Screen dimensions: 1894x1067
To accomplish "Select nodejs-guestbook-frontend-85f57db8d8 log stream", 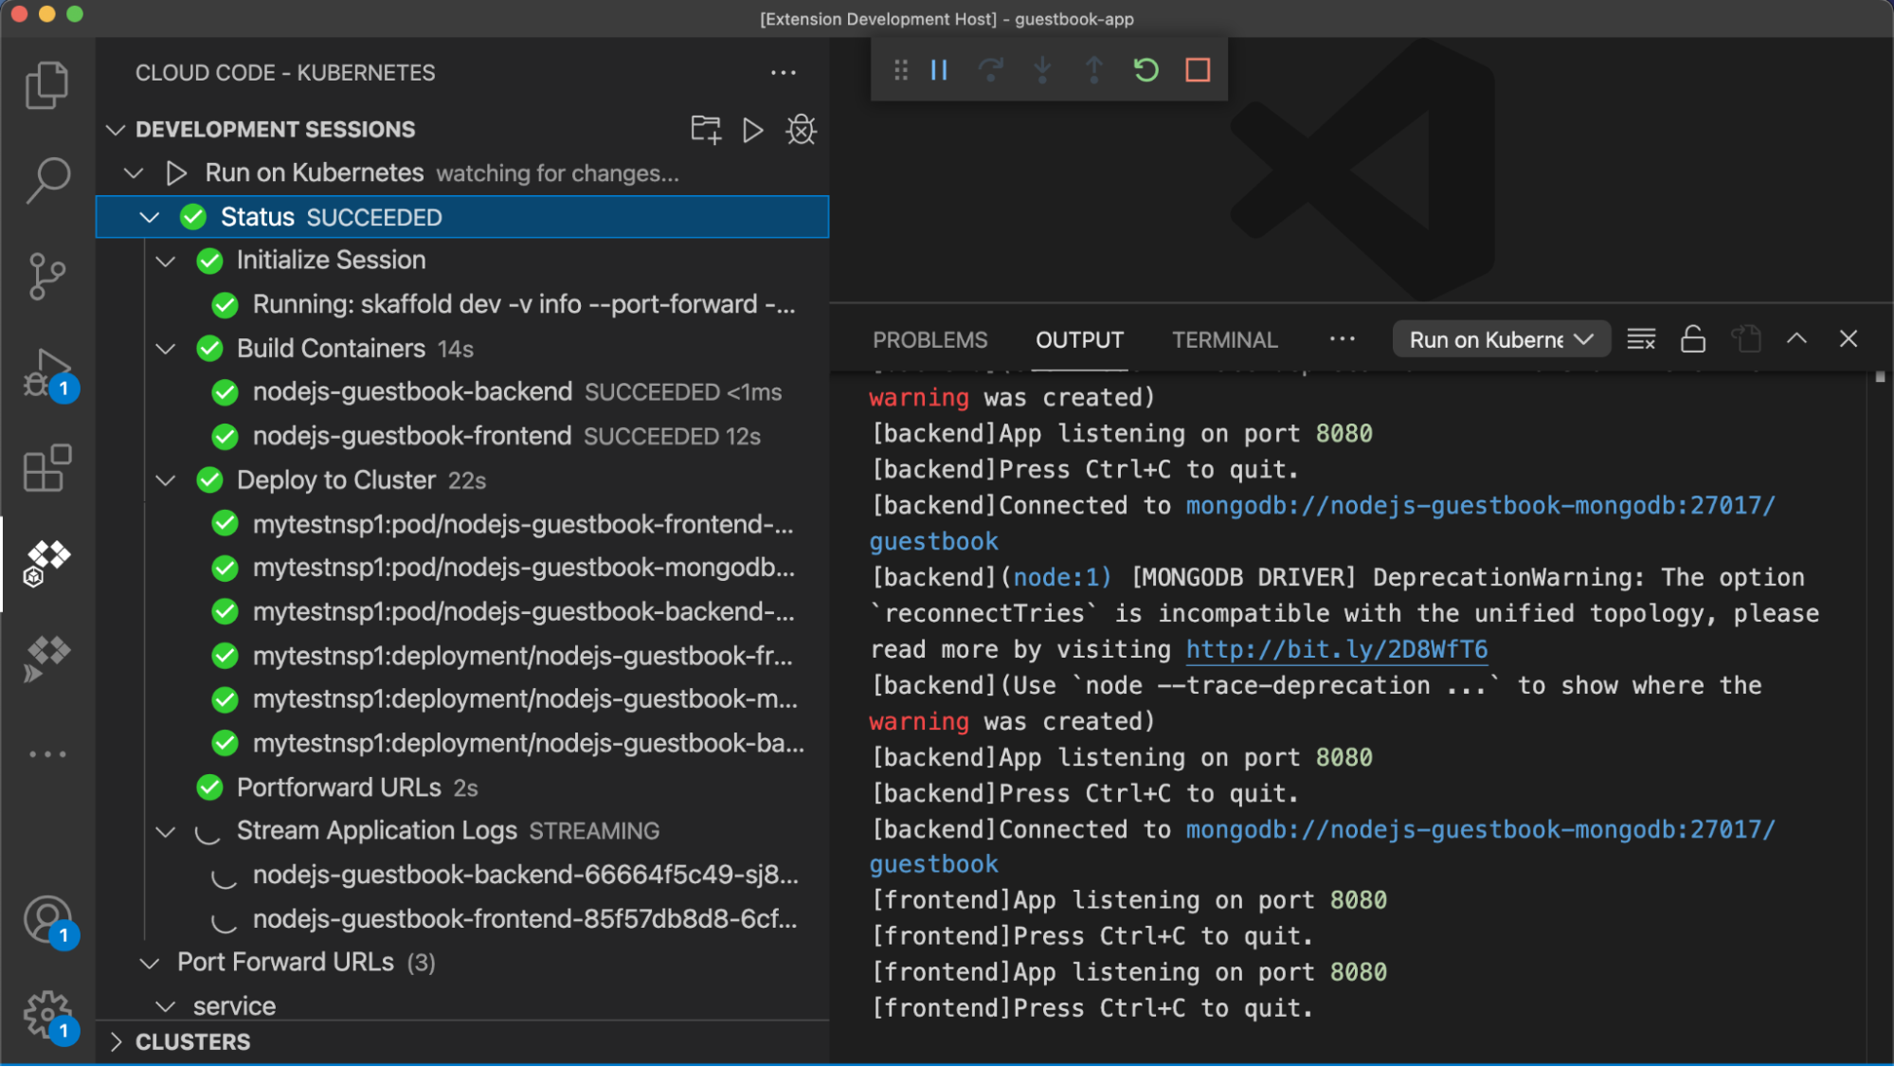I will pos(462,919).
